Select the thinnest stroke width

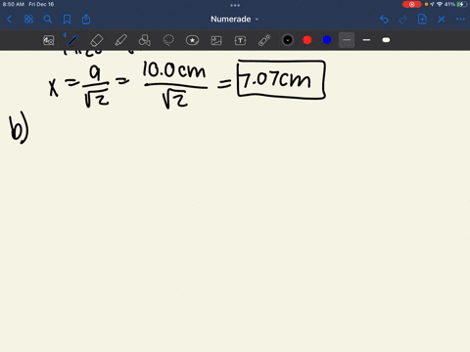[x=347, y=40]
